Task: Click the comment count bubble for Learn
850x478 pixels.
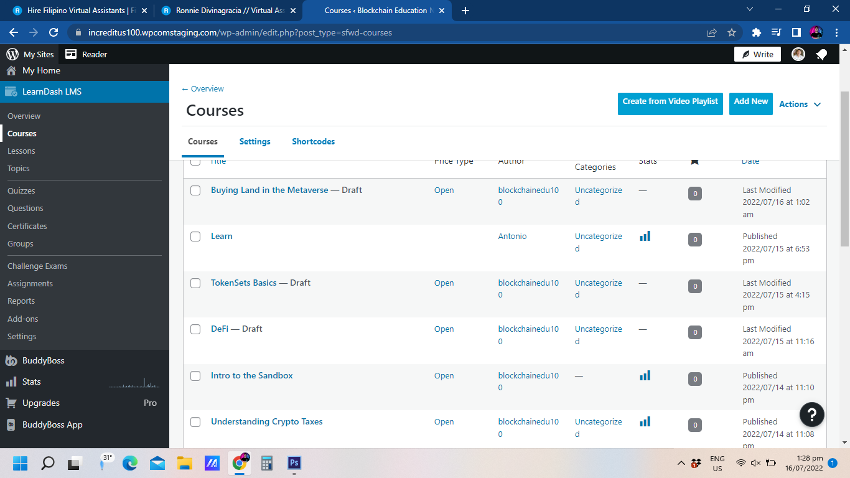Action: (x=695, y=240)
